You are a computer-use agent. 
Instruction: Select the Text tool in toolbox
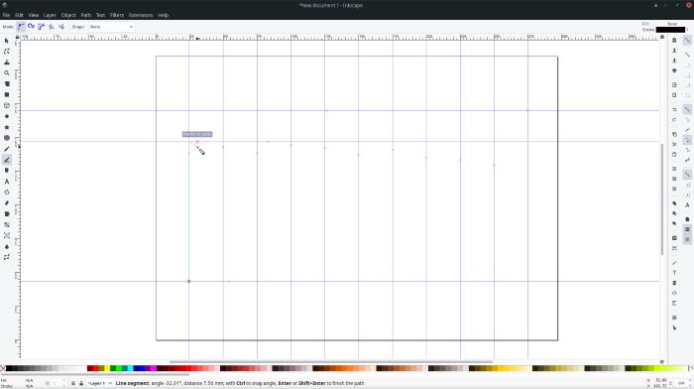click(x=7, y=182)
